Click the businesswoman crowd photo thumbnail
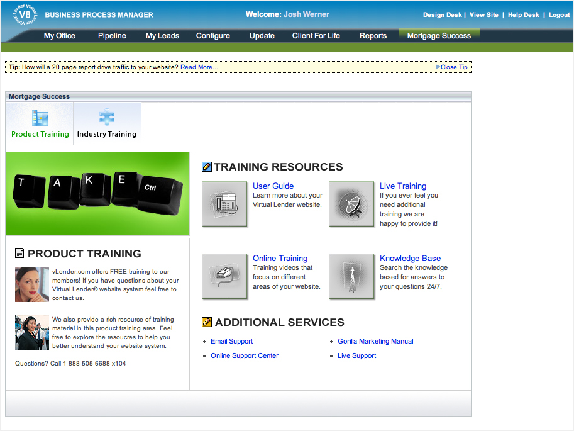 pyautogui.click(x=32, y=332)
